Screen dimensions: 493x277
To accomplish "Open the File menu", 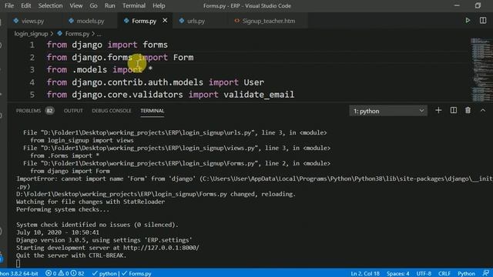I will pos(9,5).
